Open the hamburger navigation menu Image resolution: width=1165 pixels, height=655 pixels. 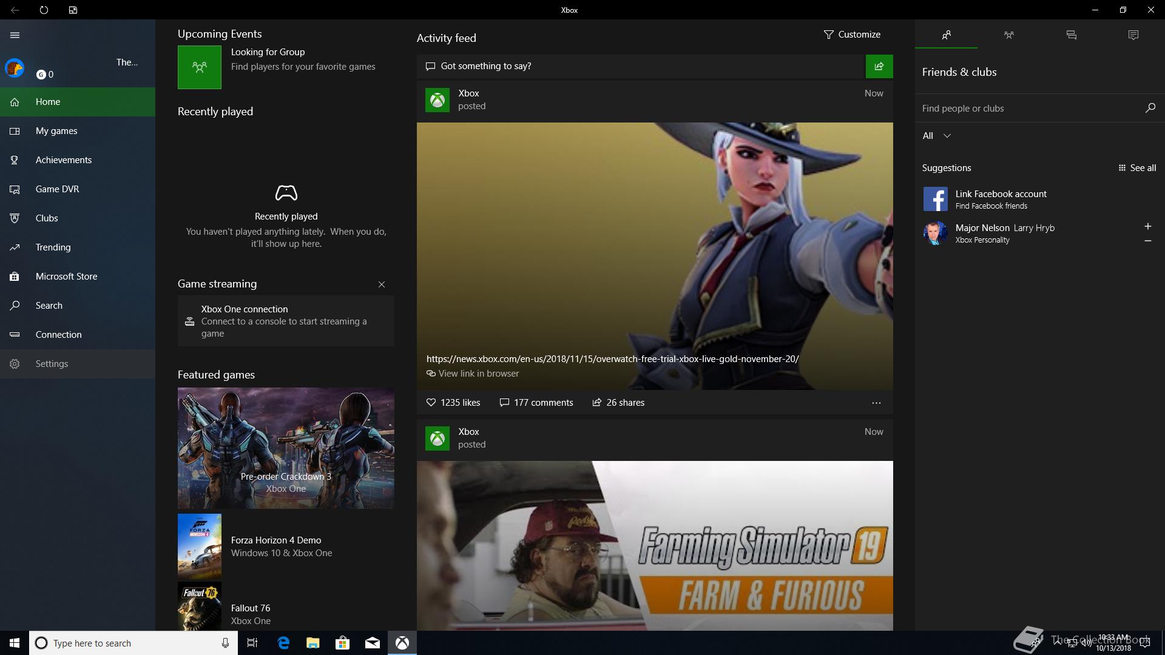pyautogui.click(x=15, y=35)
